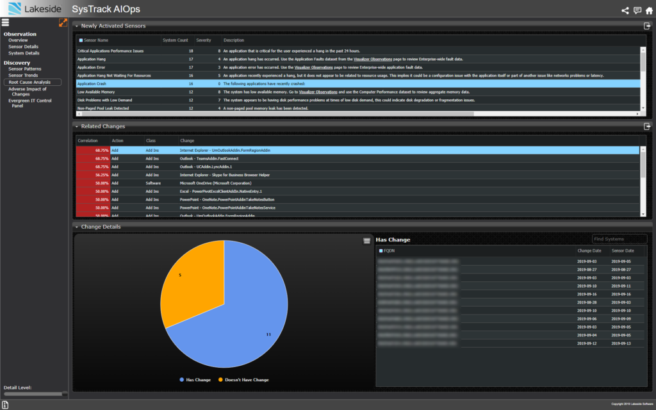Toggle Has Change legend item
The width and height of the screenshot is (656, 410).
[x=195, y=380]
